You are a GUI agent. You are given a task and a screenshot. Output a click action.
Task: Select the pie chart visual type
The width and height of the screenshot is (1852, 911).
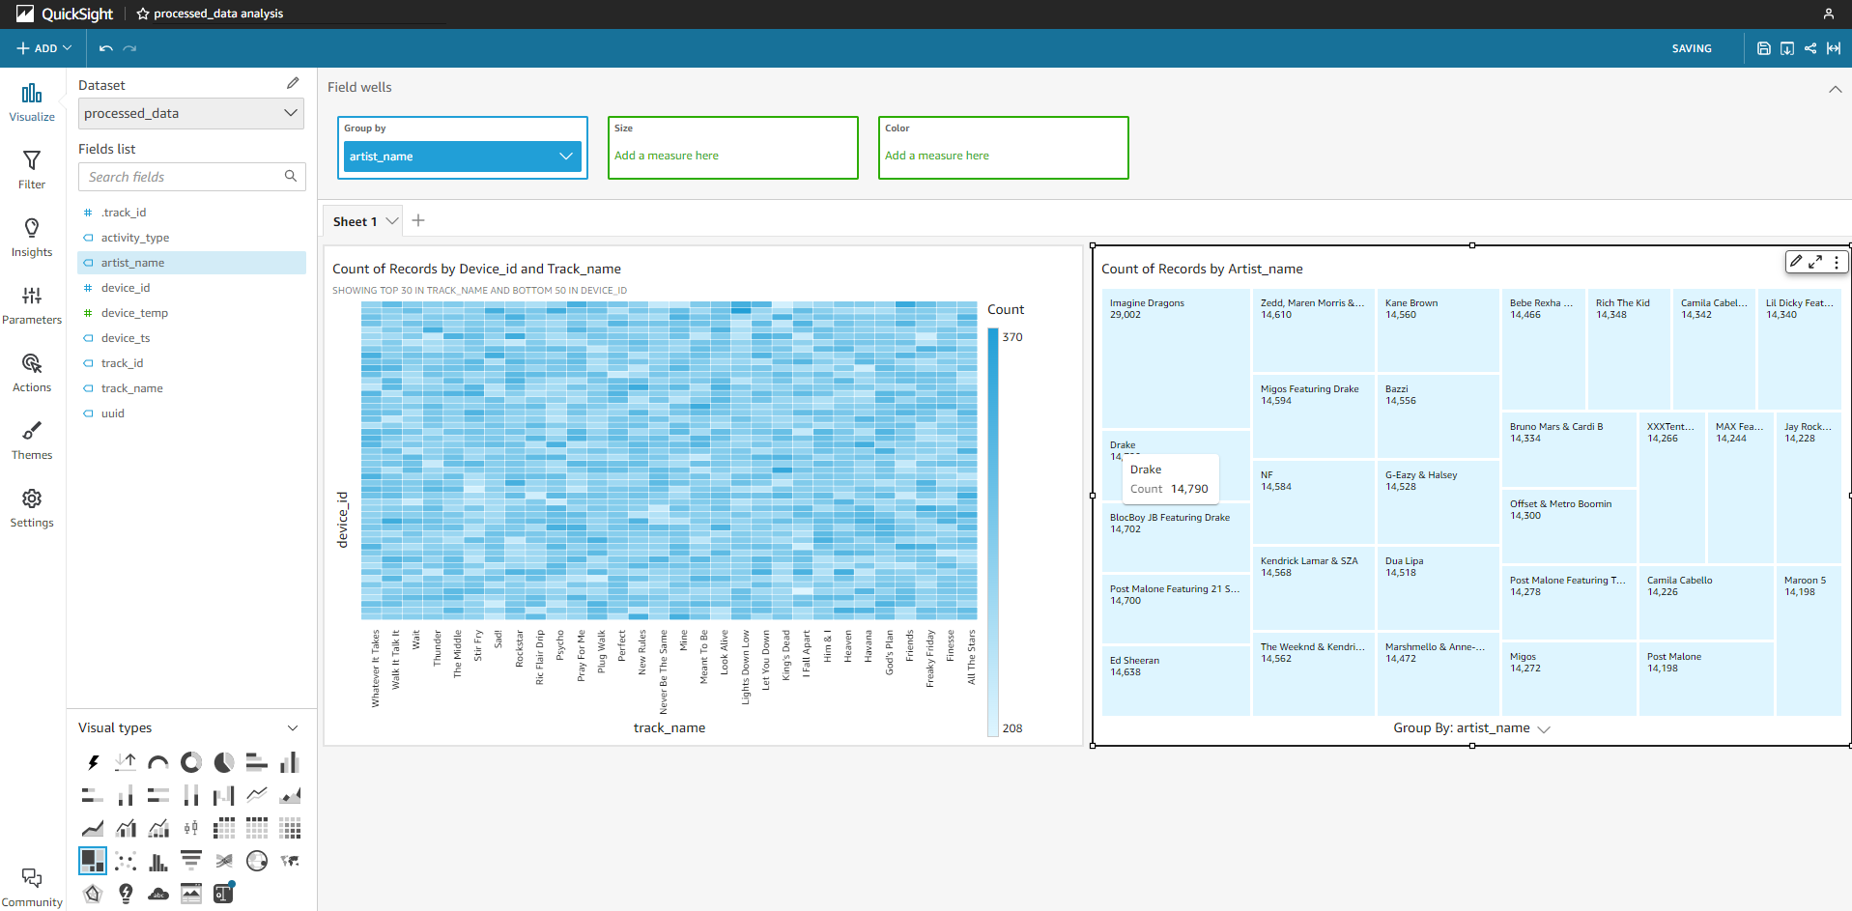224,762
